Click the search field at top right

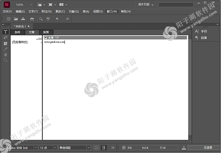[x=176, y=4]
